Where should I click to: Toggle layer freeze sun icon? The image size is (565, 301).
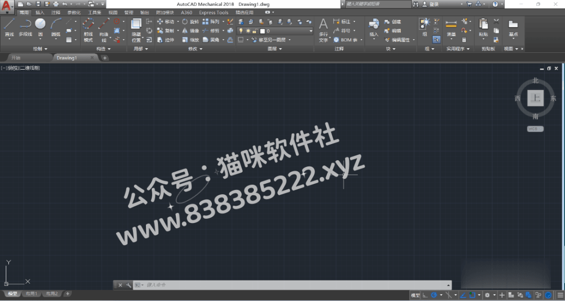pyautogui.click(x=248, y=31)
